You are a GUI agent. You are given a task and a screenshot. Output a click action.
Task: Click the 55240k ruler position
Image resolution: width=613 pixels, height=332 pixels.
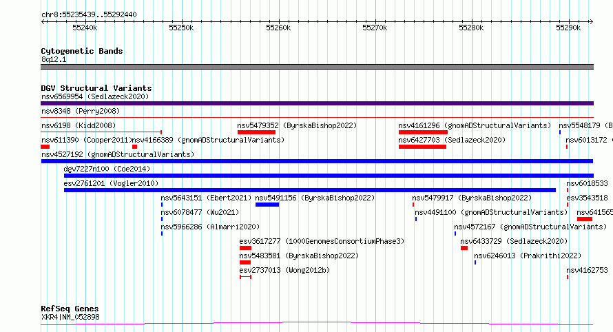coord(85,28)
